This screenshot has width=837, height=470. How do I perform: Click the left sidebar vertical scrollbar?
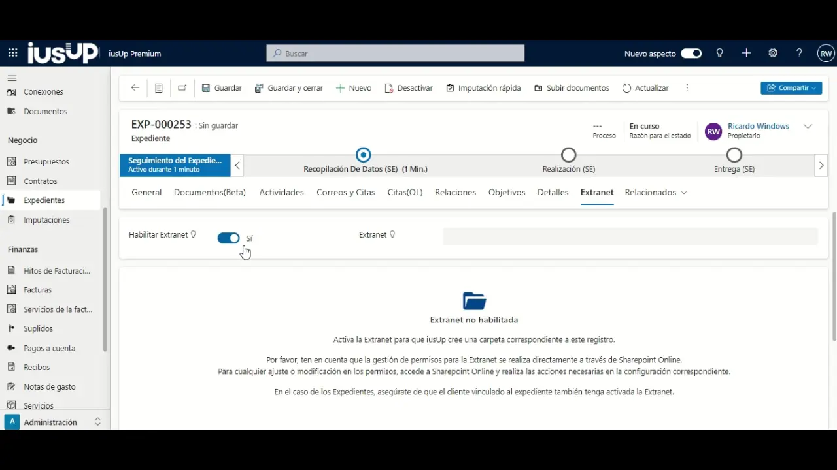click(105, 281)
